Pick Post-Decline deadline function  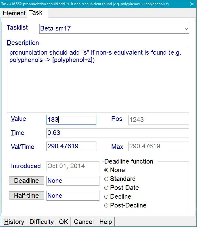point(106,206)
